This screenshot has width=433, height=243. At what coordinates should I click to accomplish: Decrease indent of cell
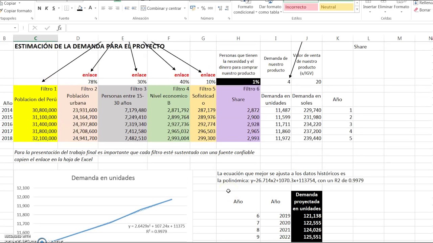tap(127, 8)
